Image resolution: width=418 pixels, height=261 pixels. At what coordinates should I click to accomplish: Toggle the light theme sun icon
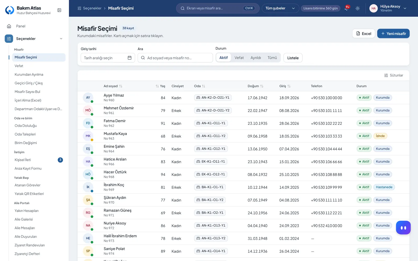358,8
